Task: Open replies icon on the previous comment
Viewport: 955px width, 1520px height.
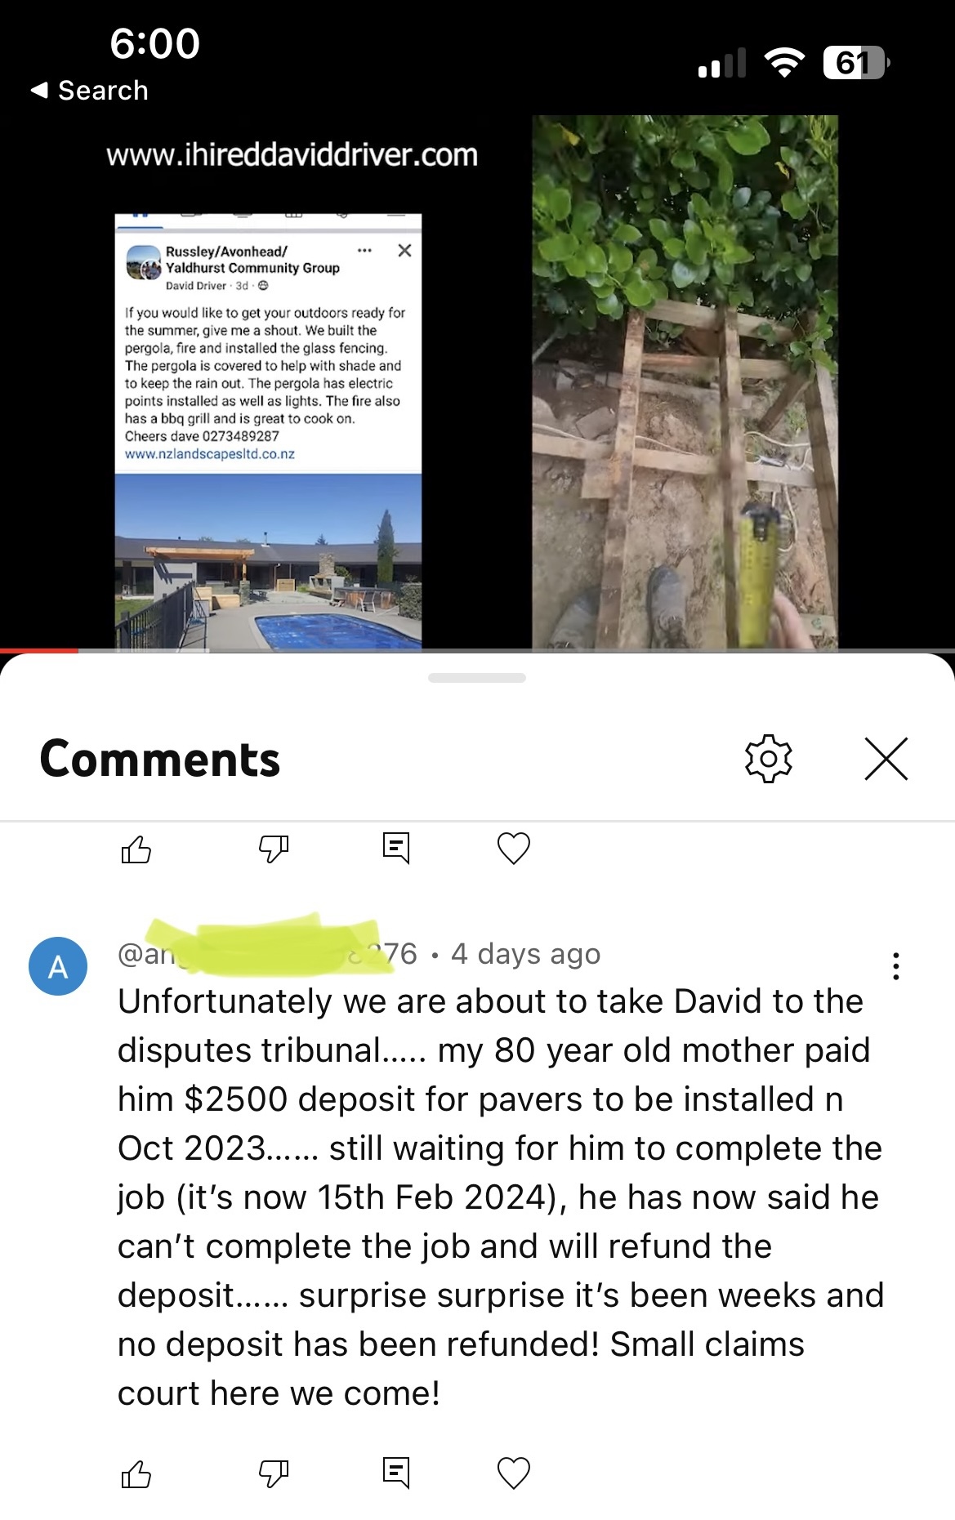Action: [396, 849]
